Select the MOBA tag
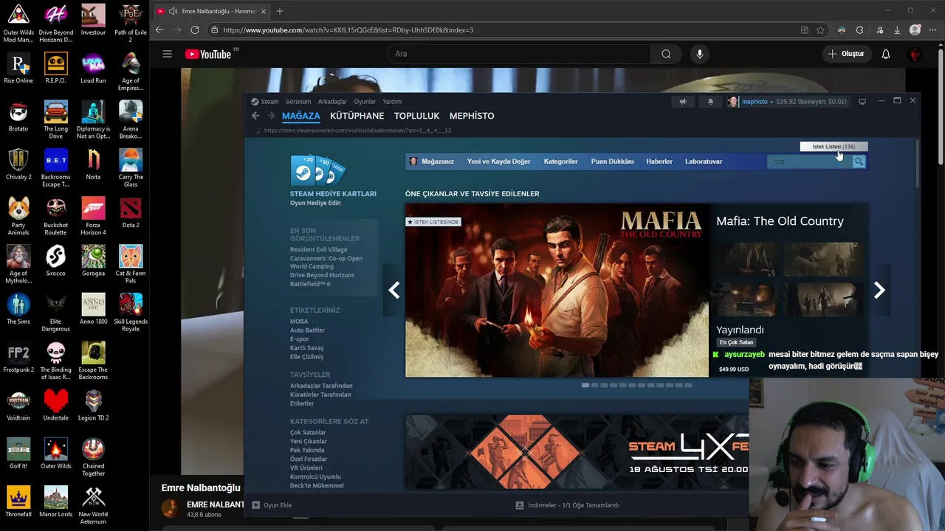The height and width of the screenshot is (531, 945). [299, 322]
